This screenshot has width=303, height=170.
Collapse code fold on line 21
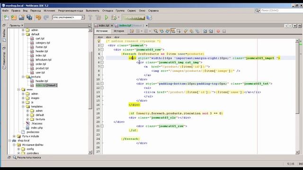[x=102, y=126]
